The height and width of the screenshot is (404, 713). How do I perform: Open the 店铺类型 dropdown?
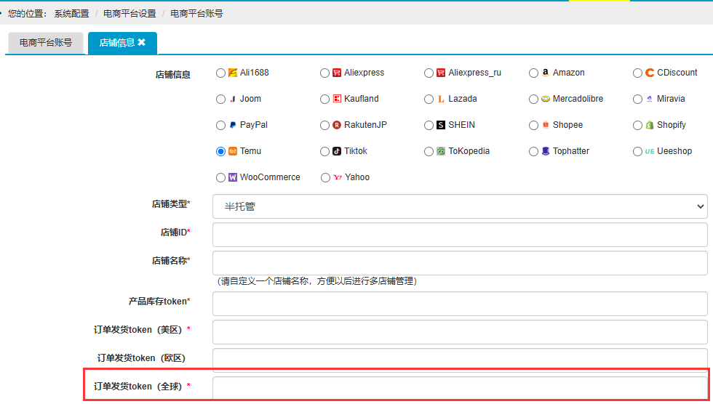click(x=460, y=206)
